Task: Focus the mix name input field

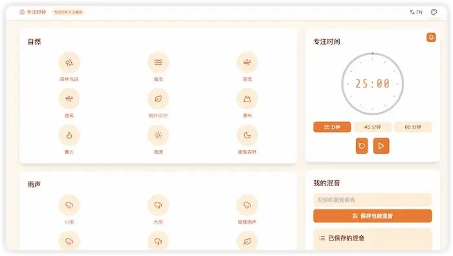Action: [x=372, y=200]
